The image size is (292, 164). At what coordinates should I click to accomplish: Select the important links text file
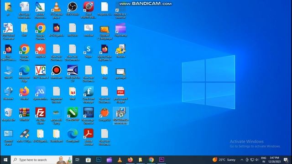pos(56,95)
